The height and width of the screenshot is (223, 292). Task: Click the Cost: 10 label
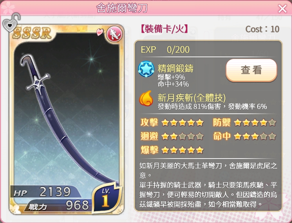tap(262, 29)
